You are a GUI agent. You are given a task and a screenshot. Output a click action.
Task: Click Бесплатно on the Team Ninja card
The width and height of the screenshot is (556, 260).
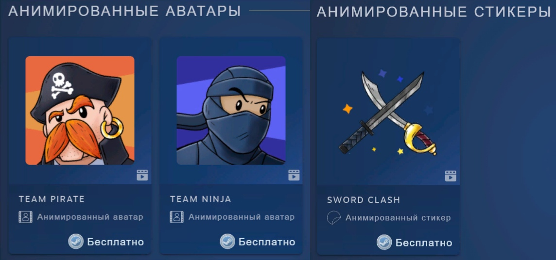pos(267,243)
